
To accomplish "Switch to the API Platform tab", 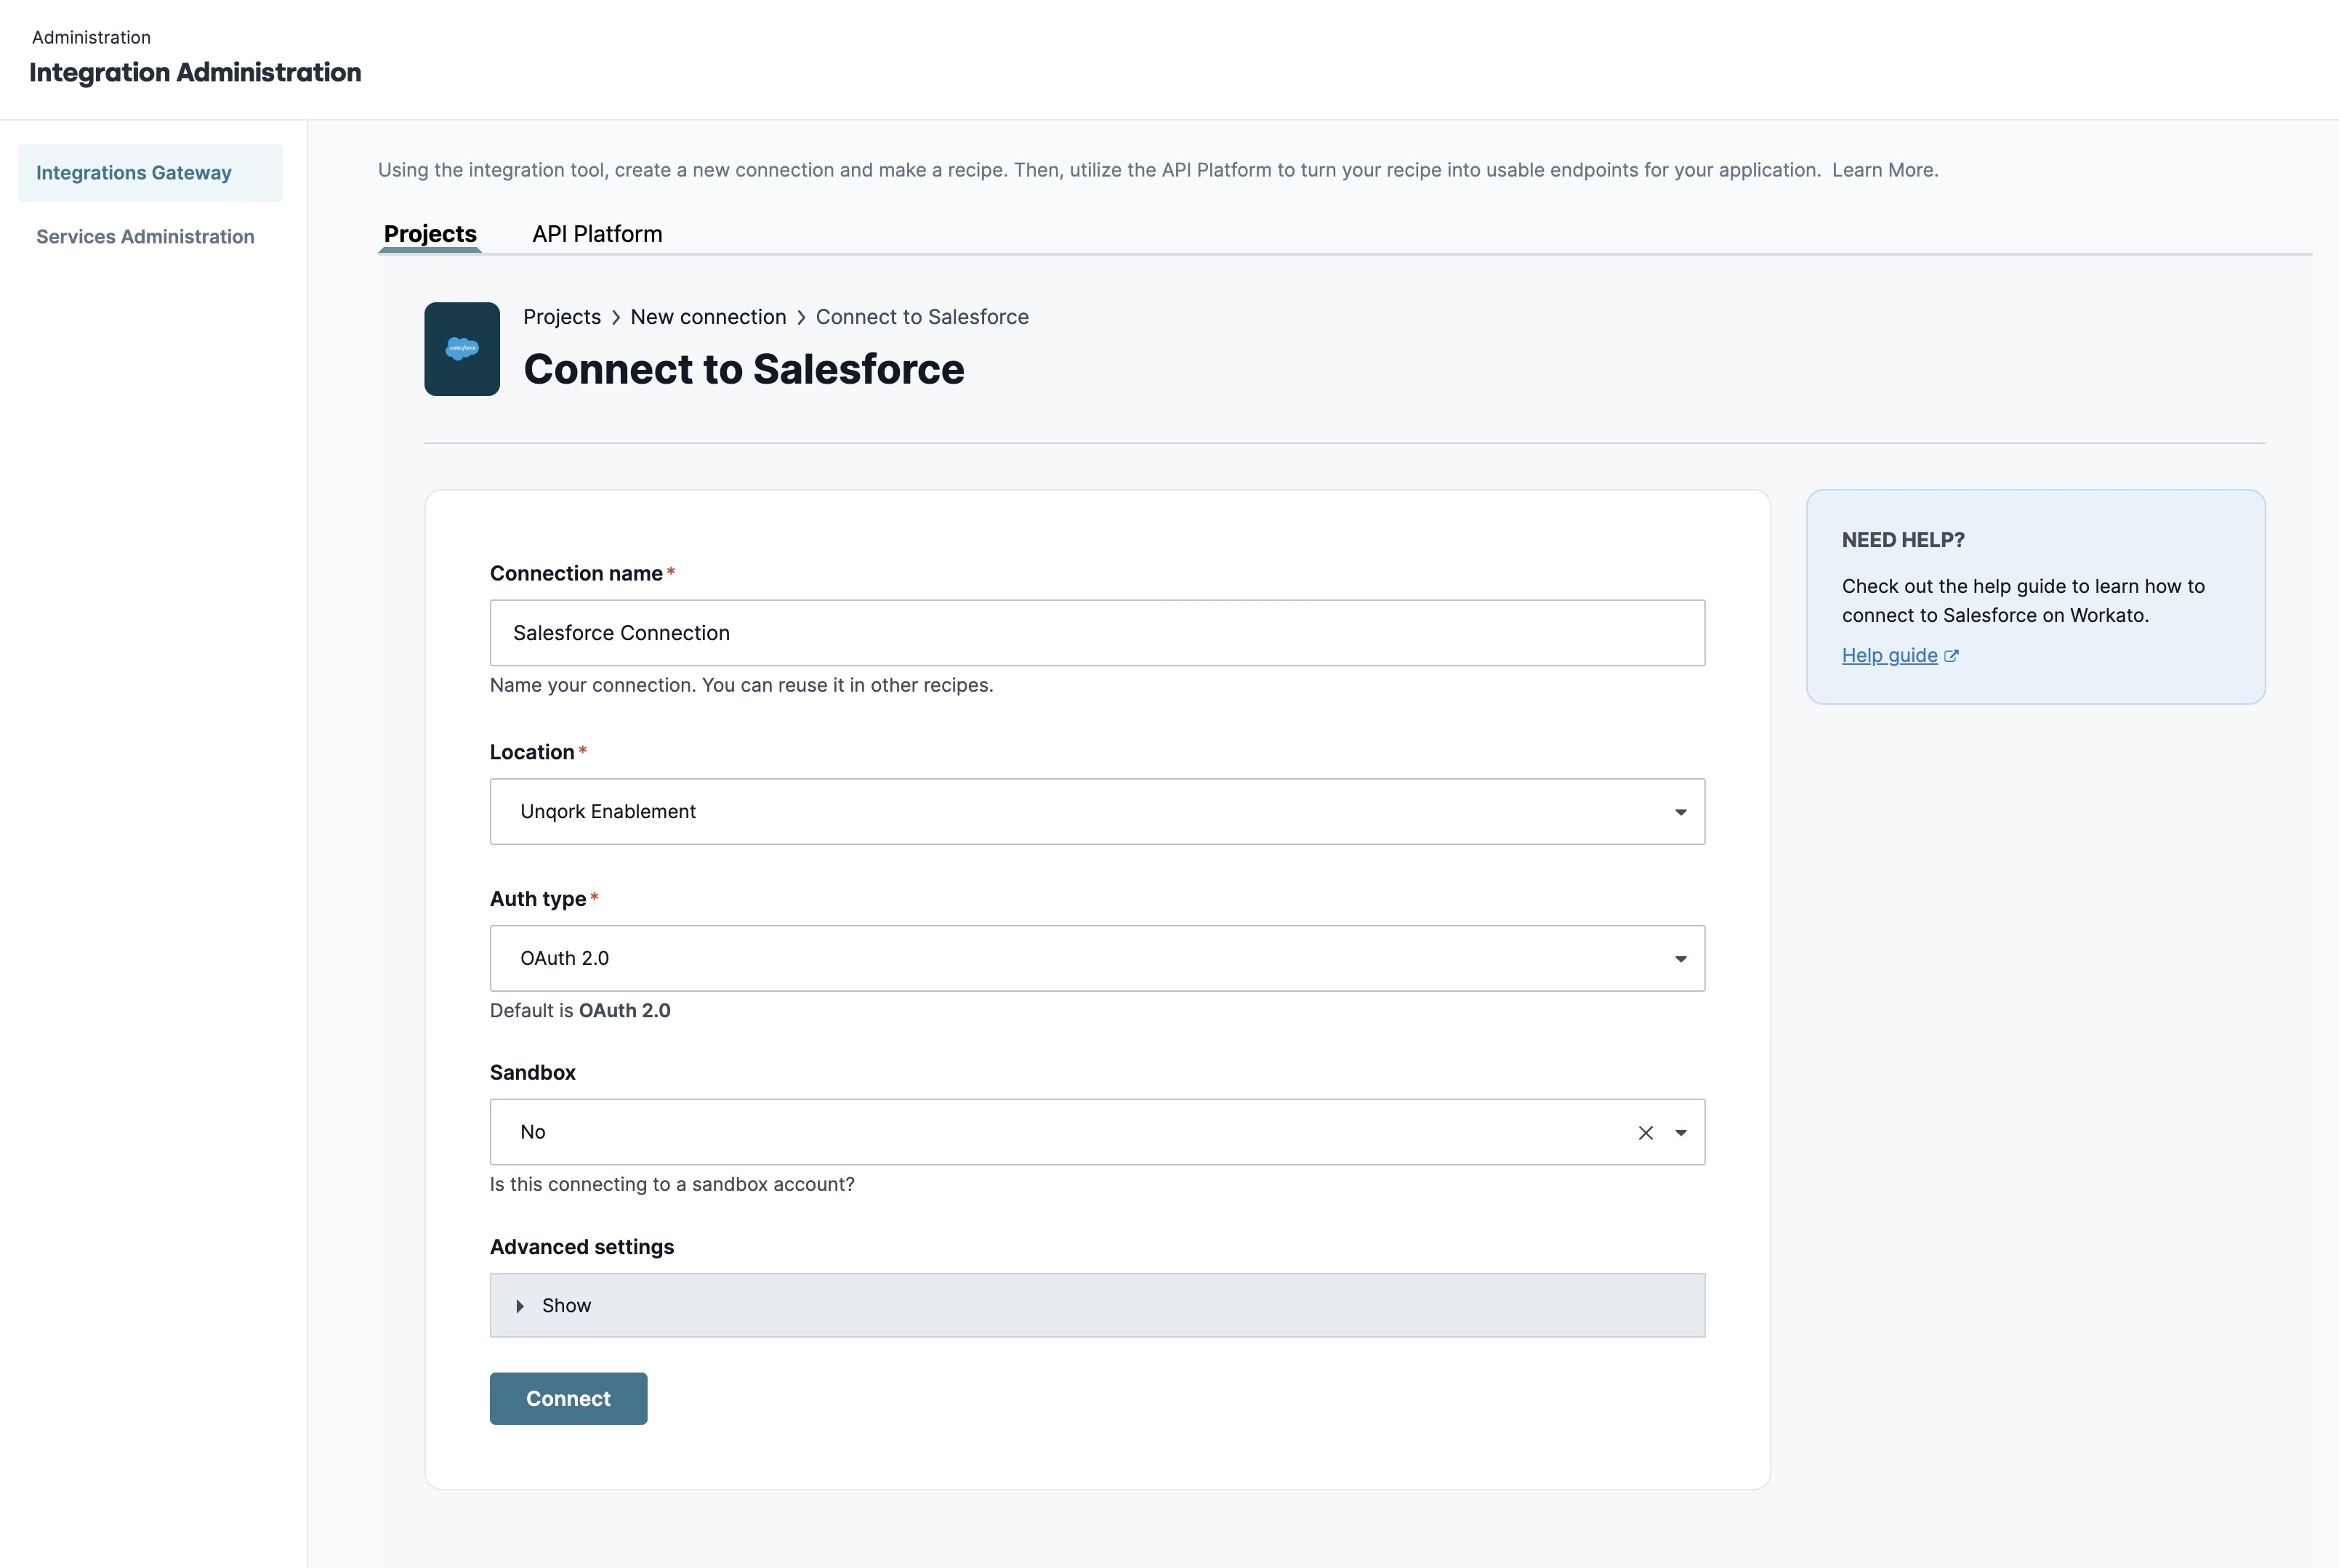I will tap(597, 234).
